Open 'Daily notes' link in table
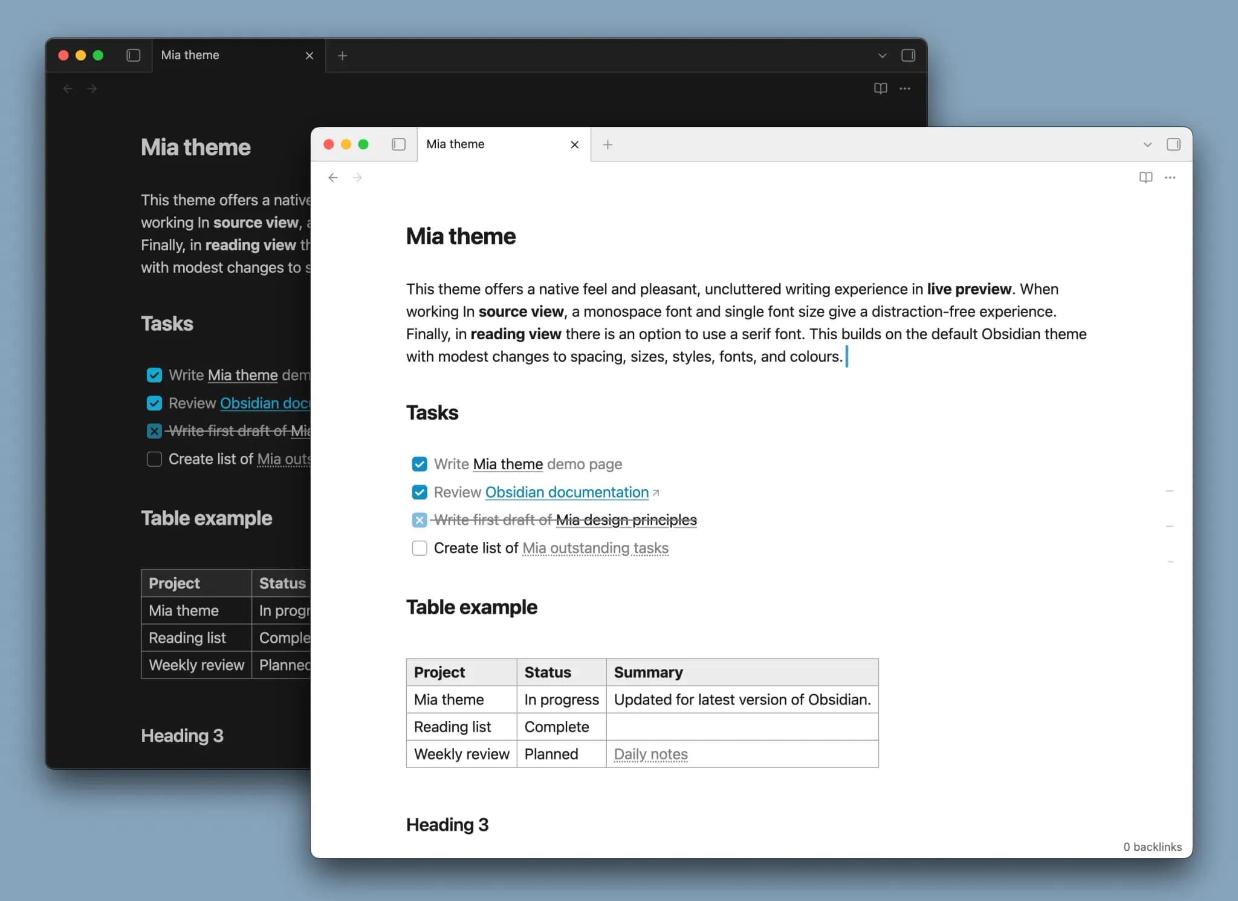 point(650,754)
